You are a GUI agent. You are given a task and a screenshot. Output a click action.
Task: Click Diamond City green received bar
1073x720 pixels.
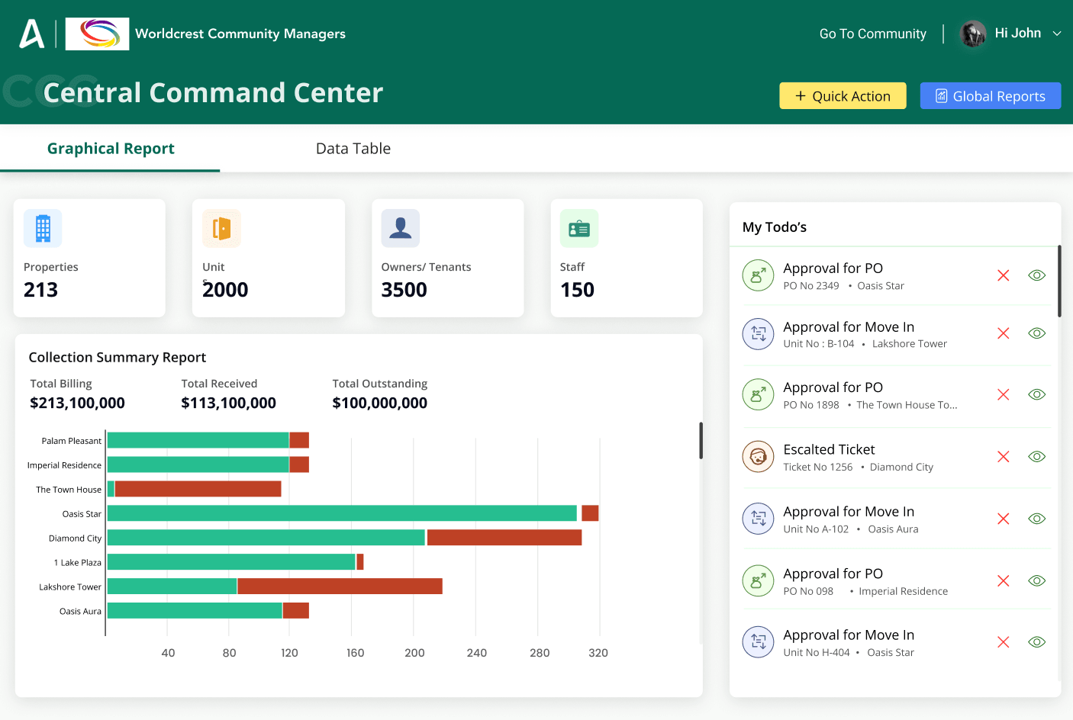point(266,538)
